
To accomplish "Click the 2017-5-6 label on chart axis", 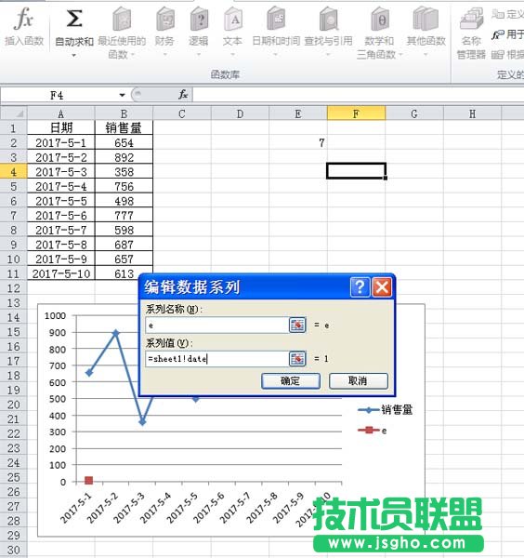I will (209, 507).
